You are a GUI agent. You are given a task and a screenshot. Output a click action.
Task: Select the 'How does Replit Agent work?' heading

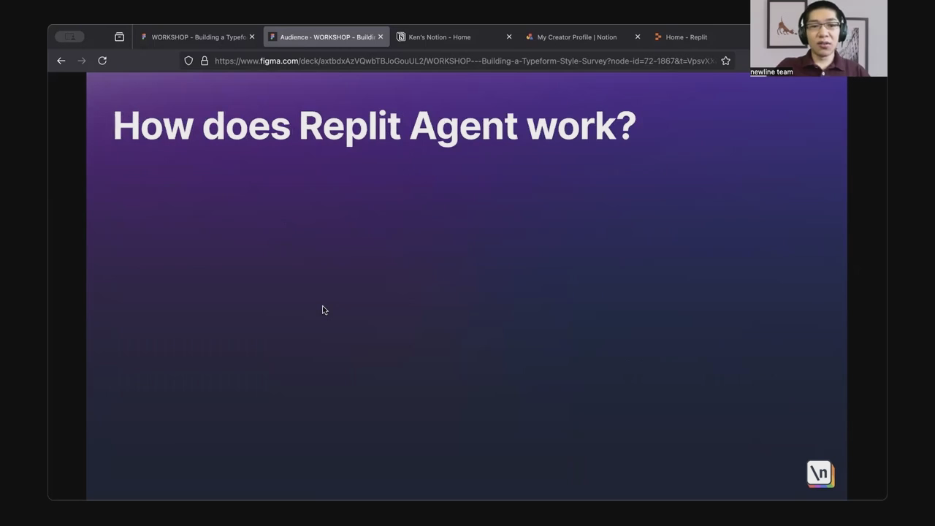pyautogui.click(x=375, y=126)
